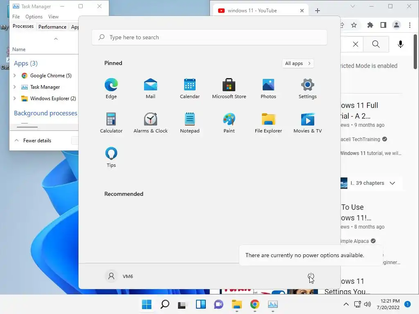Expand the Windows Explorer (2) process group
The height and width of the screenshot is (314, 419).
14,99
